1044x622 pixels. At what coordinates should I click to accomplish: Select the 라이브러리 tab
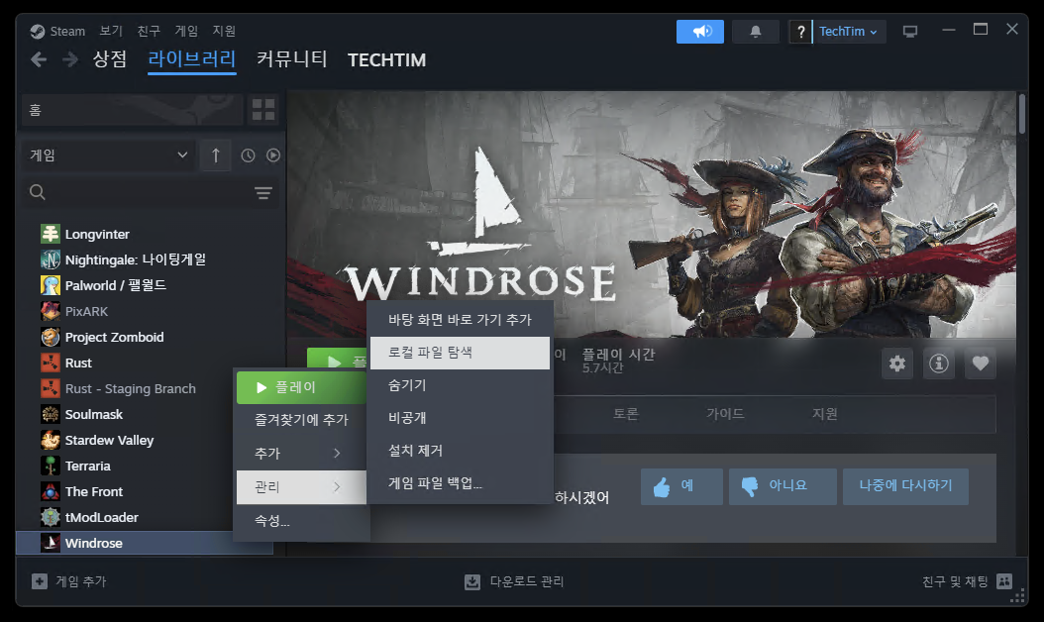(x=192, y=59)
